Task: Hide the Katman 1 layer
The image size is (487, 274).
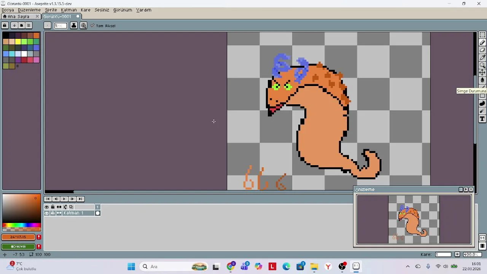Action: [47, 213]
